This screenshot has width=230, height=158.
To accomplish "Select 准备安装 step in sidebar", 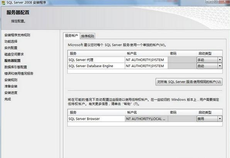I will coord(11,86).
